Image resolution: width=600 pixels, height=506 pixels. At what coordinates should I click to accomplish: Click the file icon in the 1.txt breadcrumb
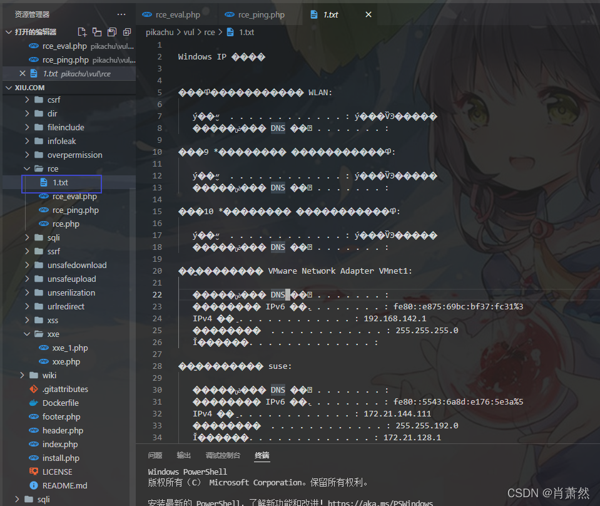230,32
